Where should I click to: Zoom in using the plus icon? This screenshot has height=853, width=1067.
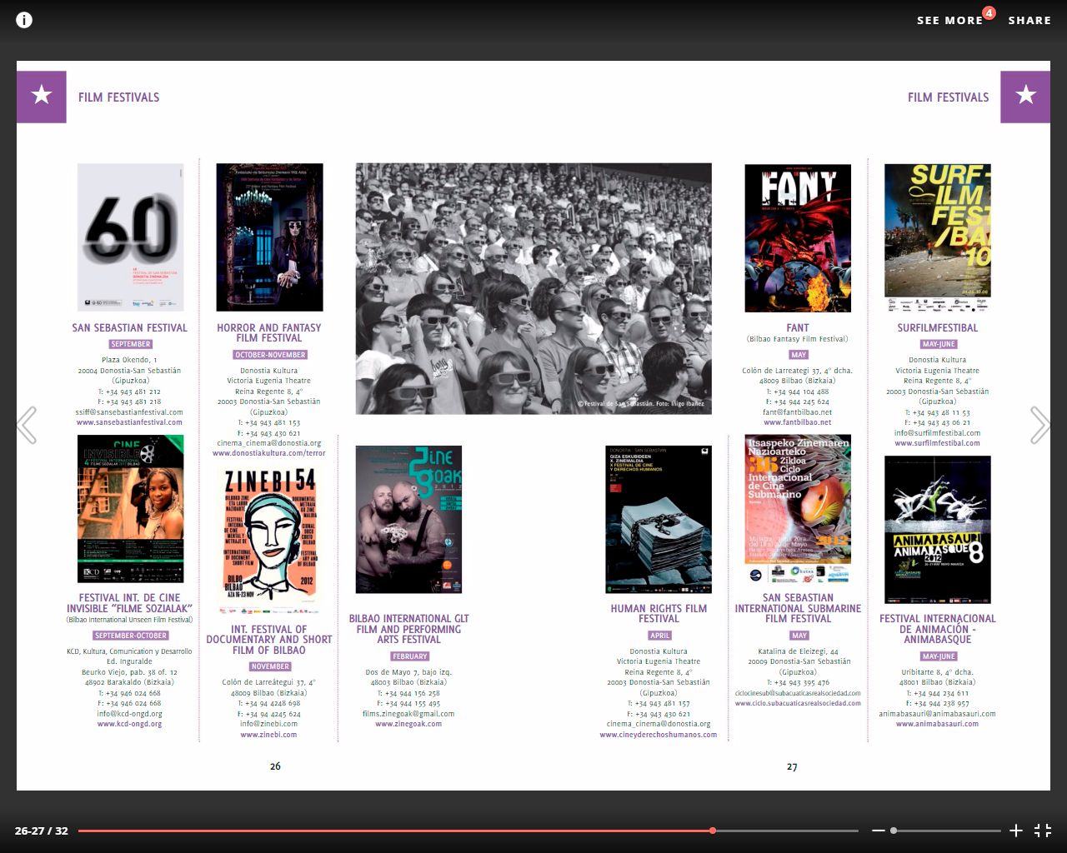click(x=1016, y=831)
